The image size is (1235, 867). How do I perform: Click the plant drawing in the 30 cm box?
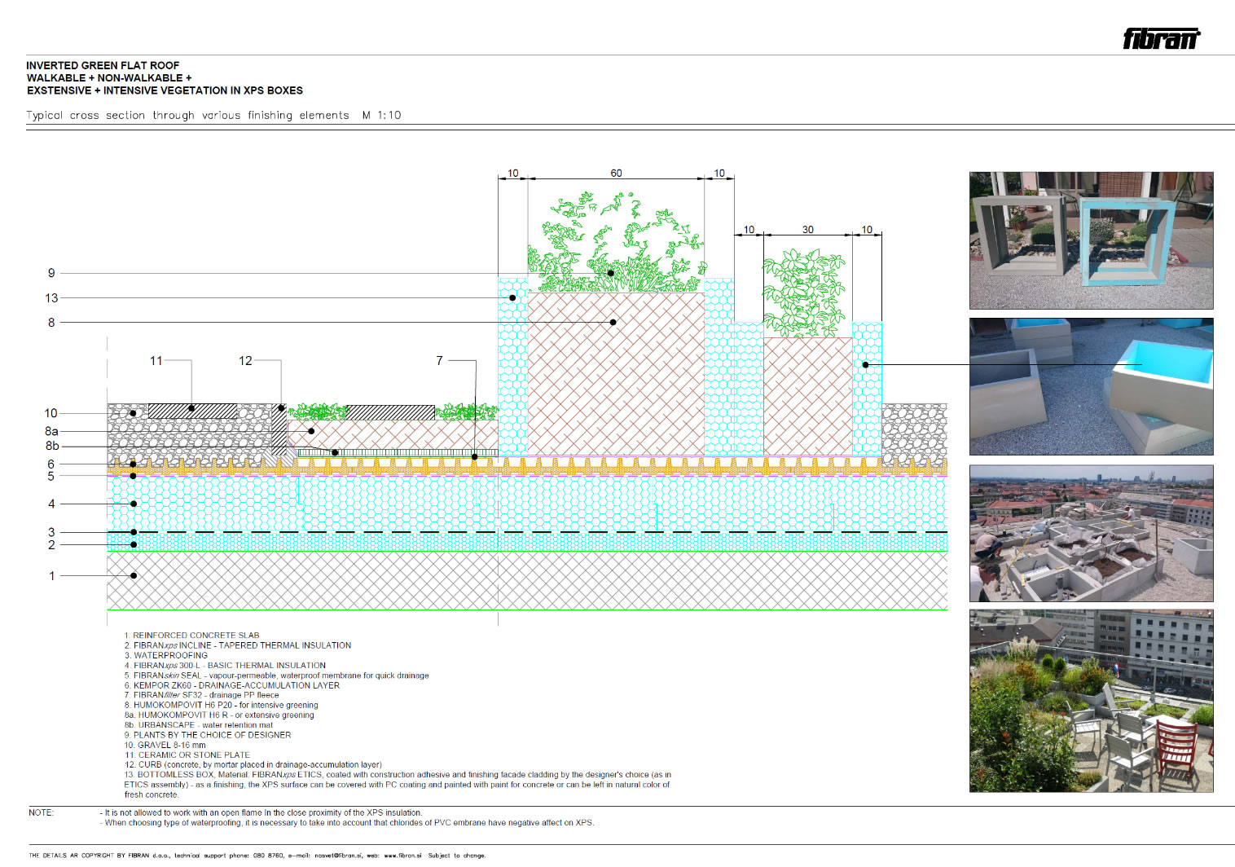coord(804,293)
